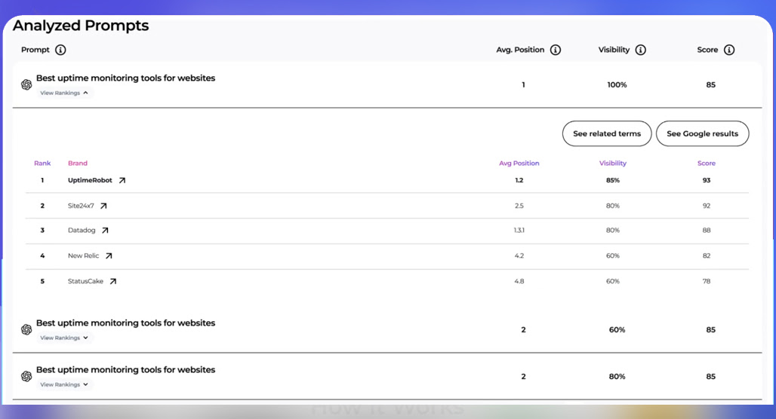This screenshot has width=776, height=419.
Task: Click UptimeRobot's avg position 1.2
Action: click(x=519, y=180)
